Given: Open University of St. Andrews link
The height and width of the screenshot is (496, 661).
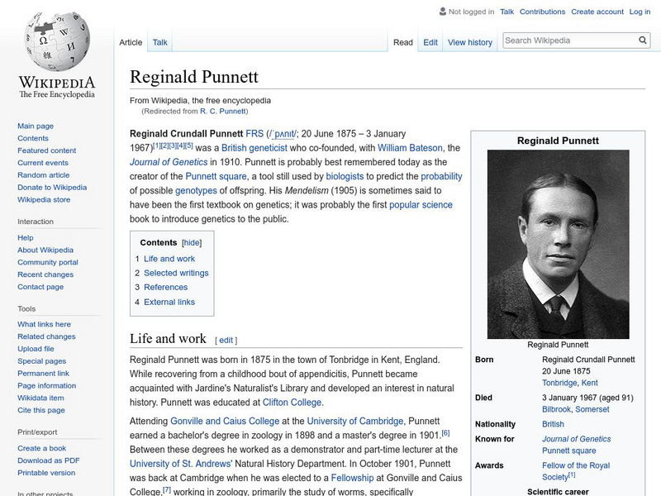Looking at the screenshot, I should (180, 464).
